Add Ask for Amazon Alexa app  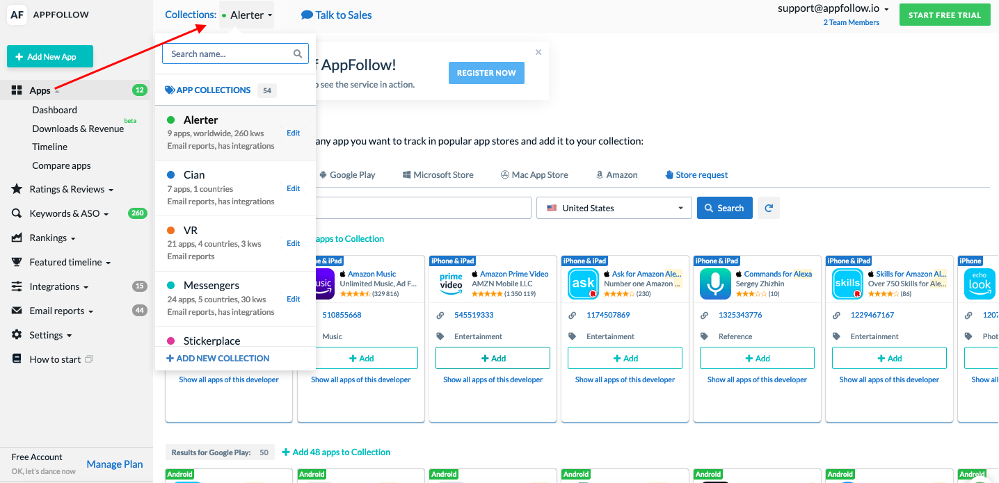point(625,358)
